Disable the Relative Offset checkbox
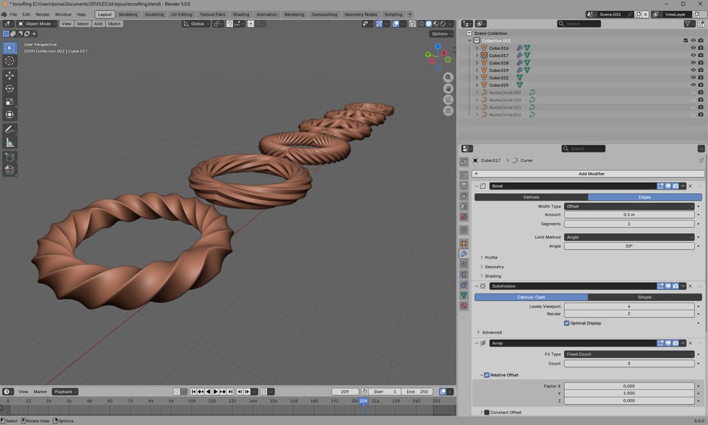This screenshot has height=425, width=708. click(487, 375)
